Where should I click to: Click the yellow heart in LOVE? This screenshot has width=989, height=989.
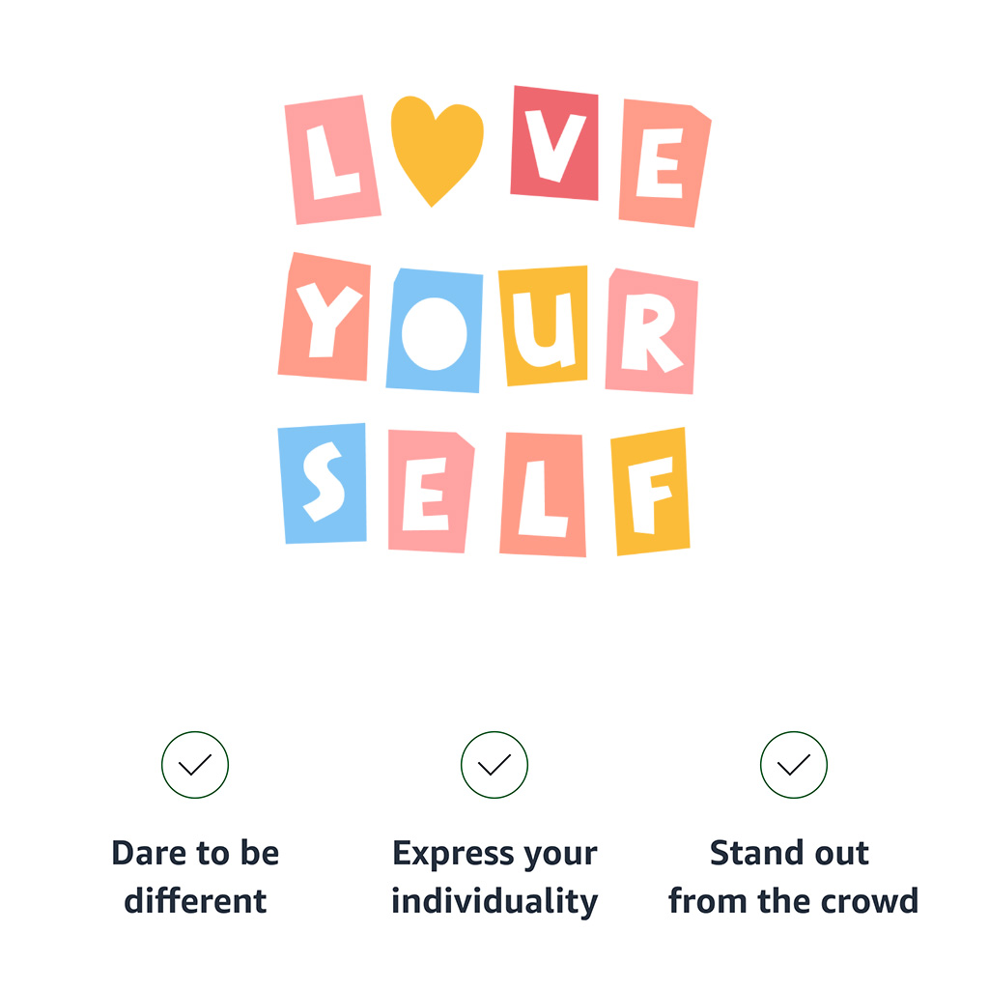point(437,145)
